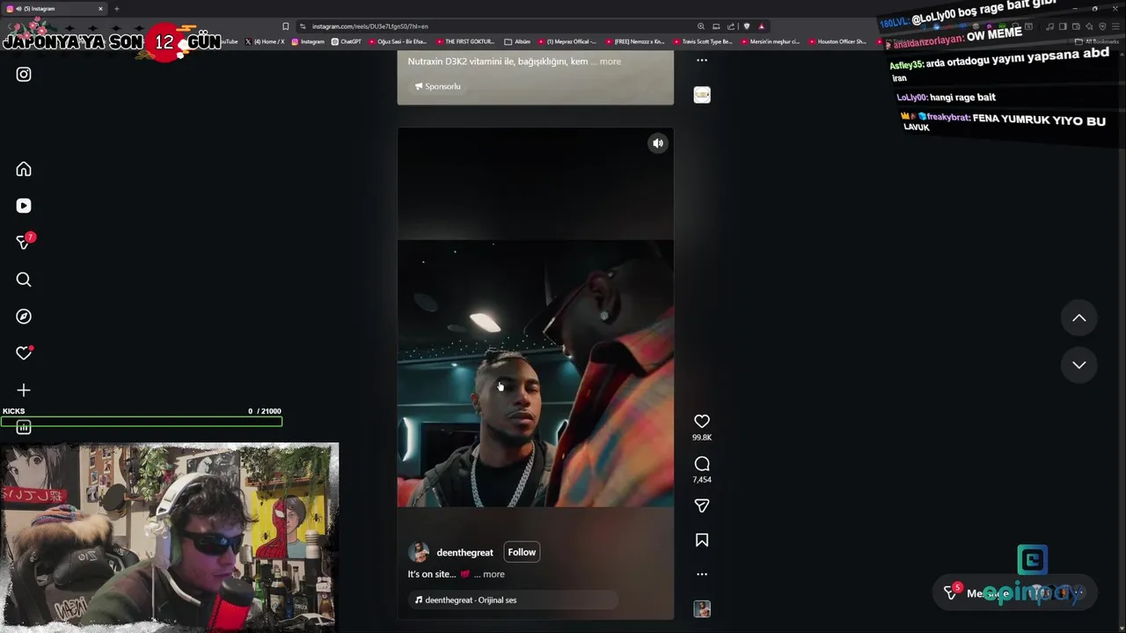Share the reel via paper plane icon
The height and width of the screenshot is (633, 1126).
click(702, 506)
